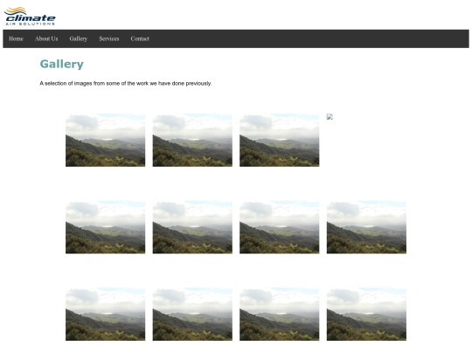
Task: Click the Climate Air Solutions logo
Action: [30, 17]
